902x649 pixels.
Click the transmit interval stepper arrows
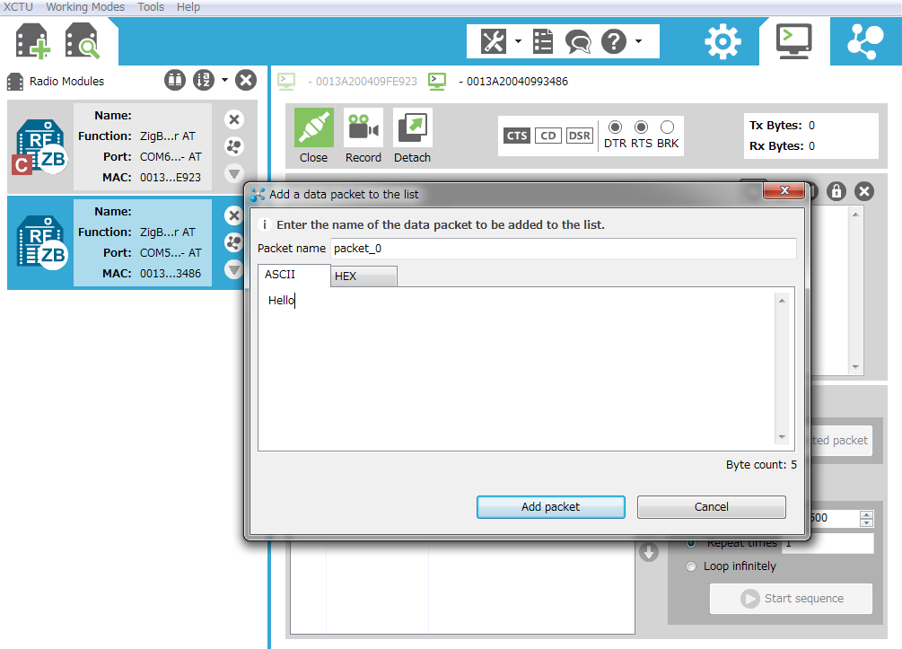point(866,519)
